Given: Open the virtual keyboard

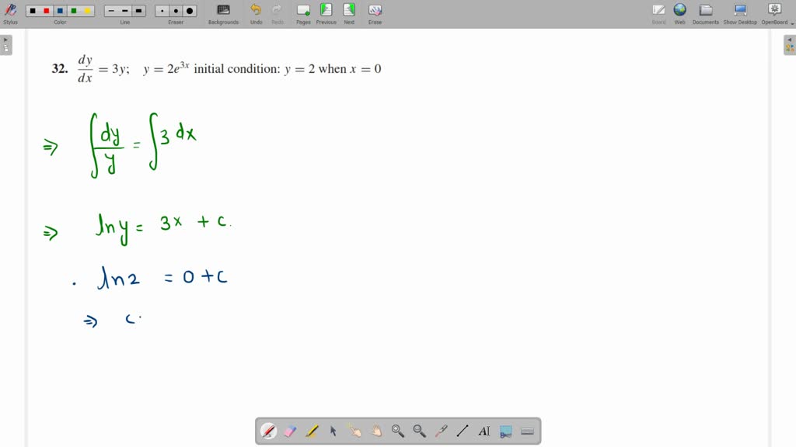Looking at the screenshot, I should point(527,431).
